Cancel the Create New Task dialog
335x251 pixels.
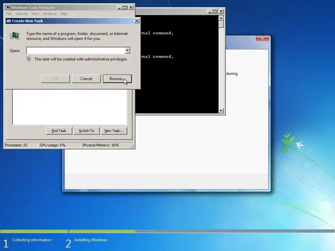coord(86,78)
